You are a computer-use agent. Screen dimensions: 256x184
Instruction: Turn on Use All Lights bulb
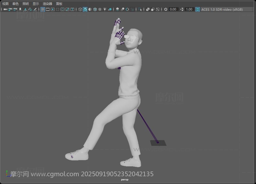click(105, 9)
